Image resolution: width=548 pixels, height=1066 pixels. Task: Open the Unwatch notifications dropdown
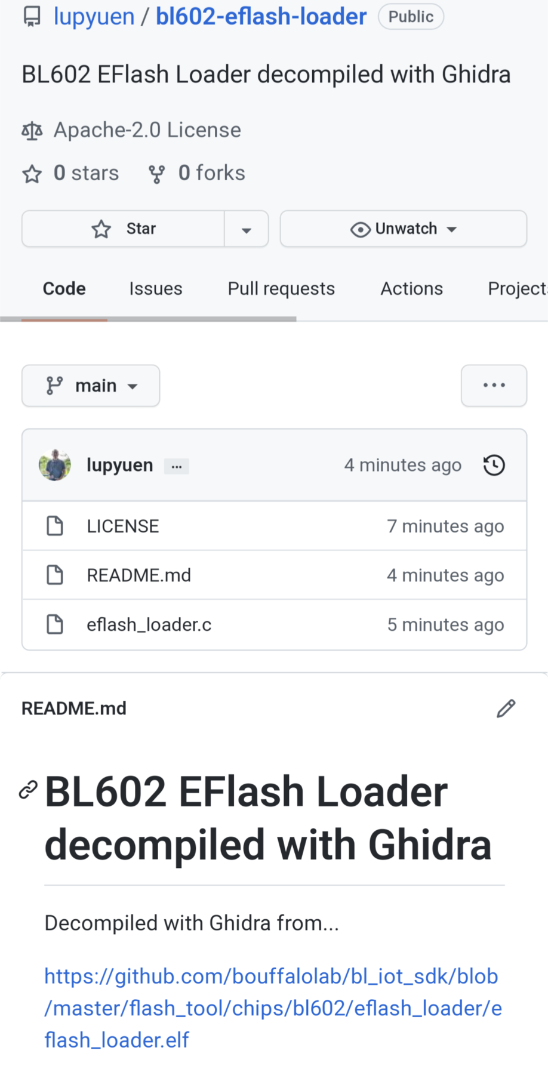point(404,229)
